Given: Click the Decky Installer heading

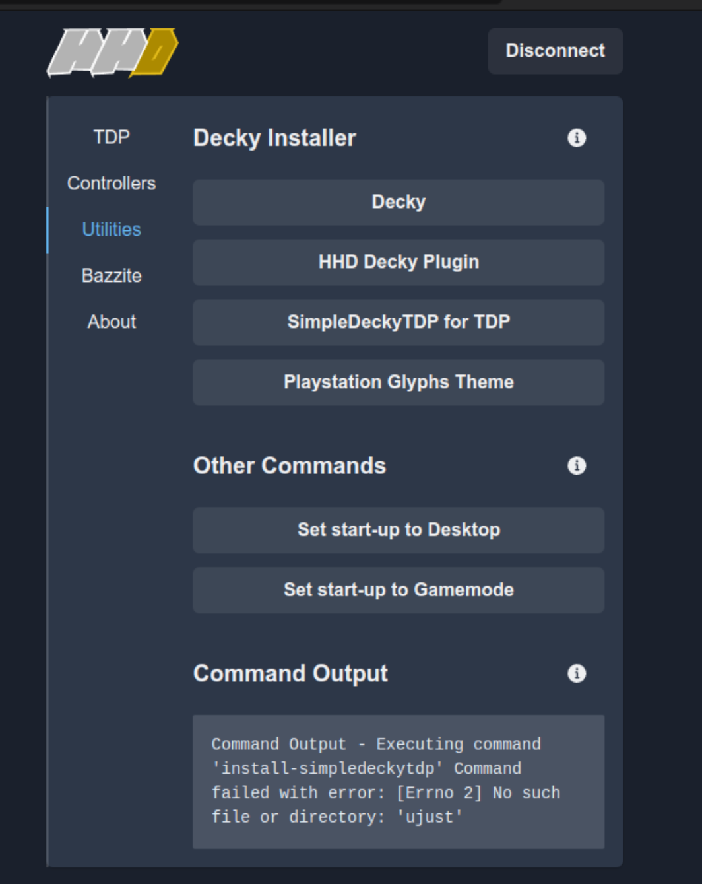Looking at the screenshot, I should pyautogui.click(x=274, y=139).
